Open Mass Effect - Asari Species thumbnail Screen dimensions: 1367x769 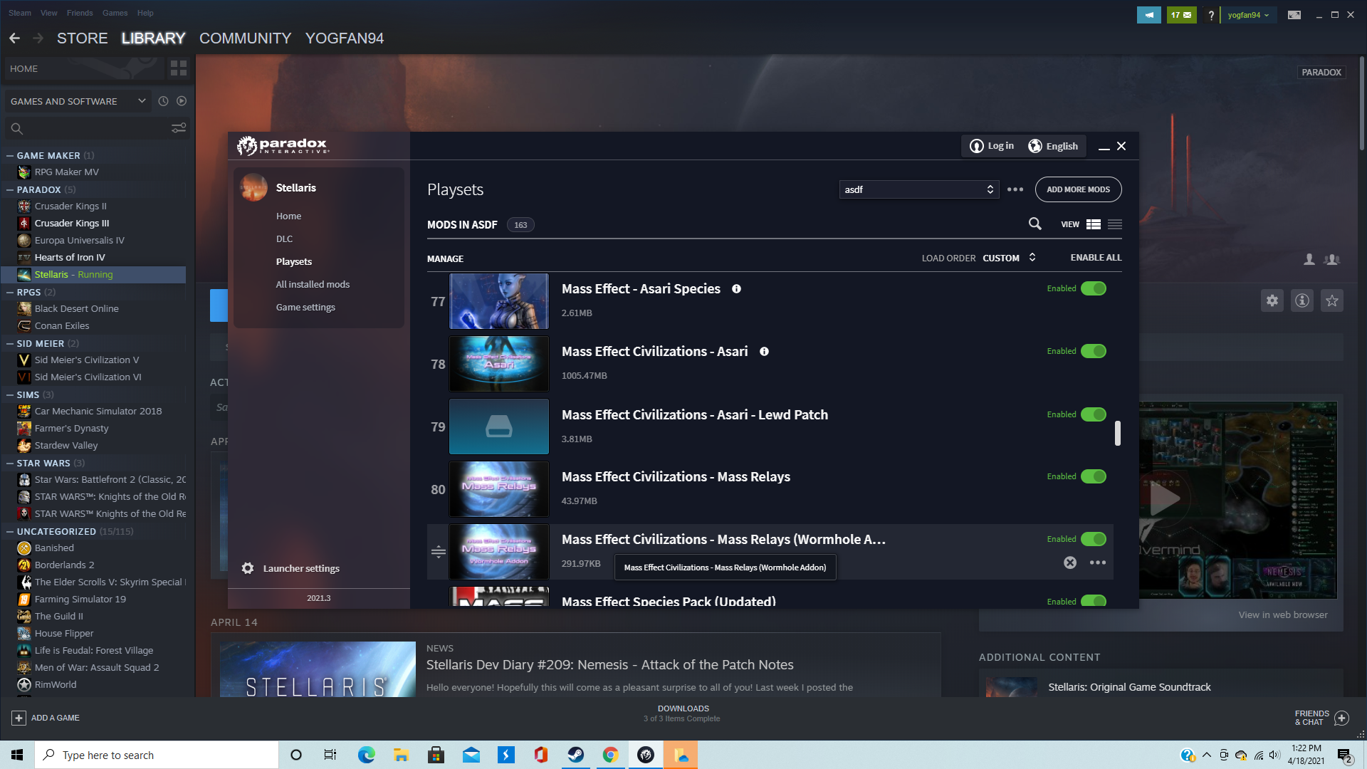point(499,301)
